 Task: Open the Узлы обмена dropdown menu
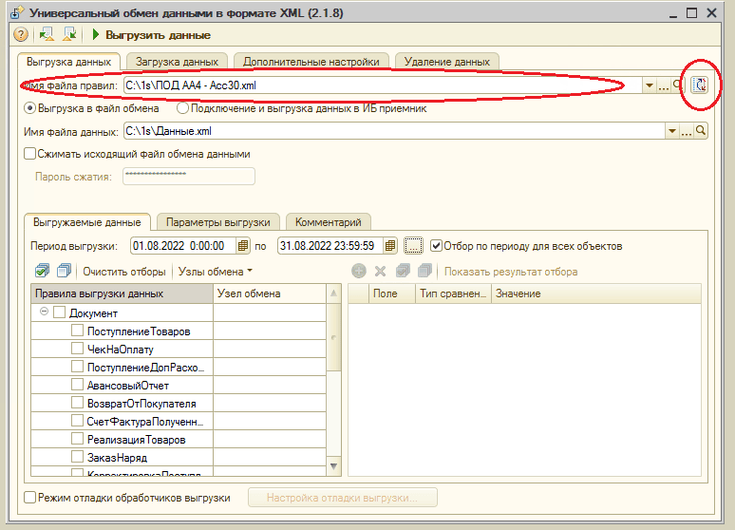coord(215,272)
